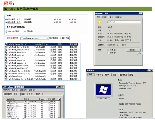Open 用户 tab in Task Manager
The height and width of the screenshot is (120, 155).
(x=38, y=94)
